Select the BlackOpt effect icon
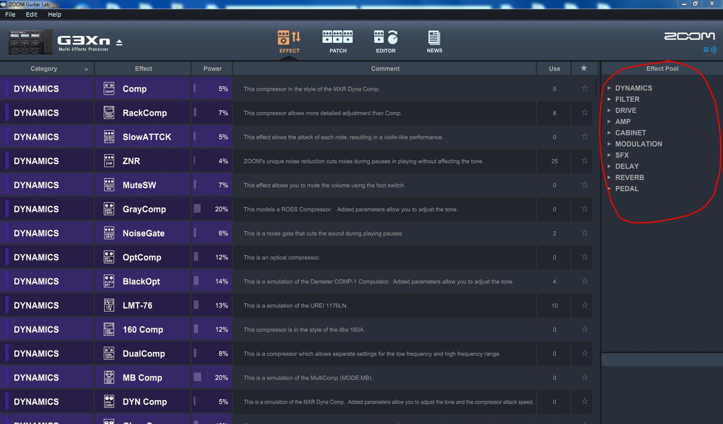Viewport: 723px width, 424px height. (109, 281)
